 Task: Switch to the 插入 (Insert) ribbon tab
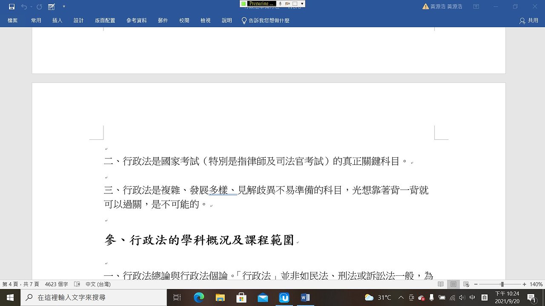(x=57, y=20)
